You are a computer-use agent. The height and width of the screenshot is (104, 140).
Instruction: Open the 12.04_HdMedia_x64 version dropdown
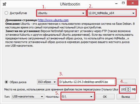click(x=112, y=13)
